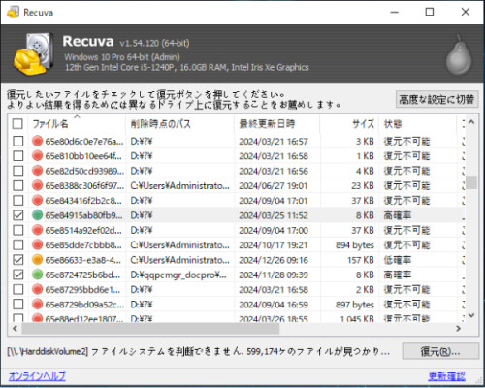Toggle the select-all checkbox in the header row
This screenshot has width=485, height=388.
[17, 124]
